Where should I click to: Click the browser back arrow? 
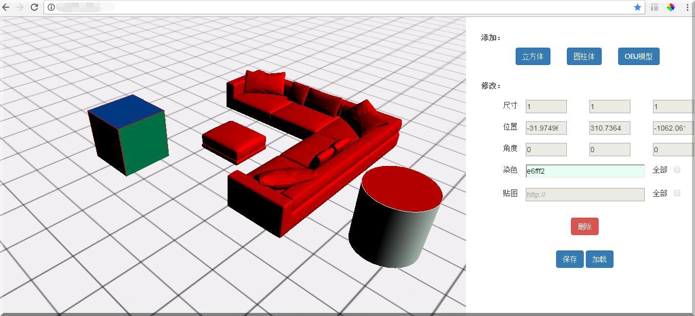pos(6,7)
